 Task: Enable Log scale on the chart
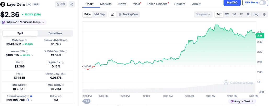(x=256, y=14)
